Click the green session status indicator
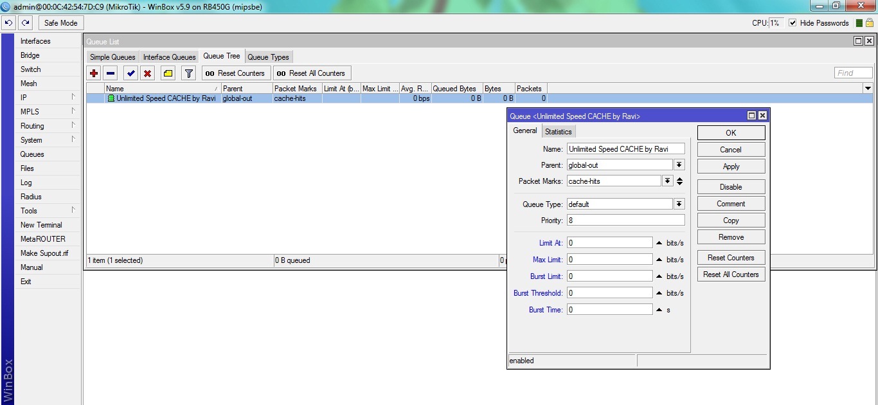The height and width of the screenshot is (405, 878). pyautogui.click(x=858, y=22)
